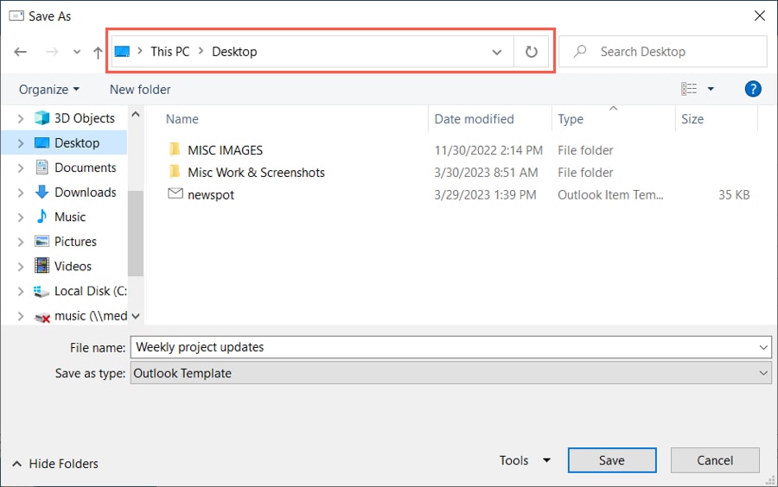This screenshot has width=778, height=487.
Task: Open the blue Help button
Action: [753, 89]
